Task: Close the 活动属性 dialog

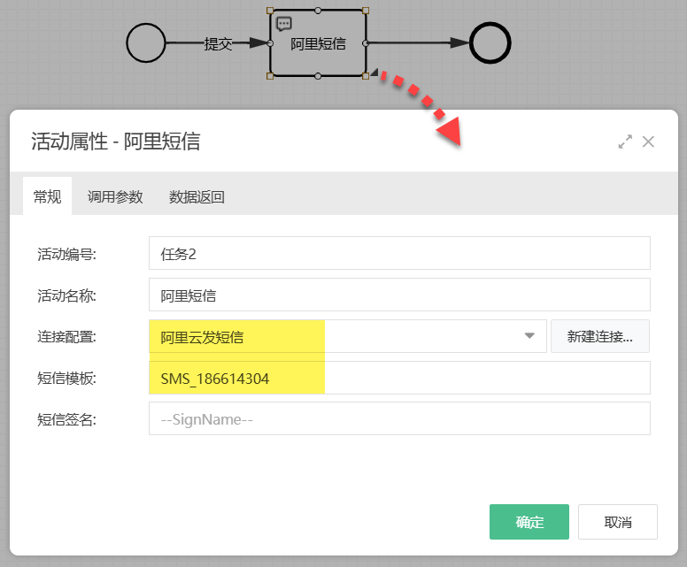Action: [648, 142]
